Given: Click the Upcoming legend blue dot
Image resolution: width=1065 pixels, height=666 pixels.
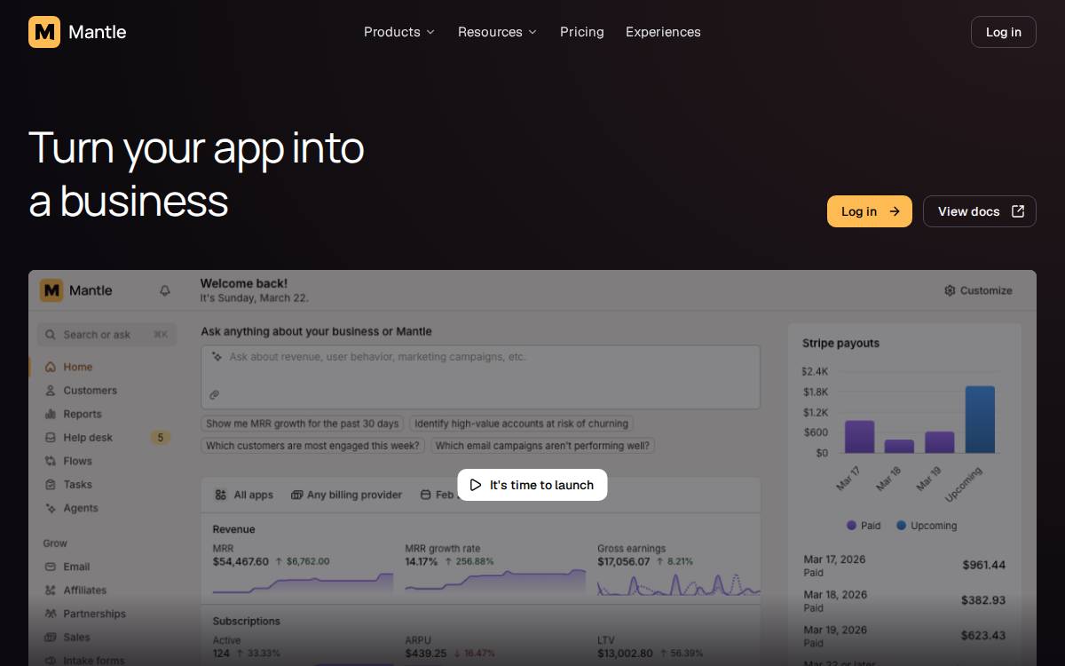Looking at the screenshot, I should [x=902, y=526].
